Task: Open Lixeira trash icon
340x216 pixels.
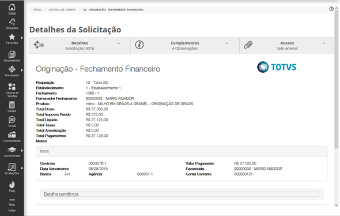Action: (x=12, y=105)
